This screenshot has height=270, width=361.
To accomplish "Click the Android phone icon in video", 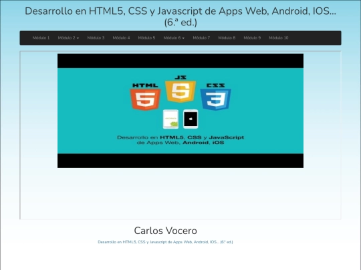I will 170,119.
